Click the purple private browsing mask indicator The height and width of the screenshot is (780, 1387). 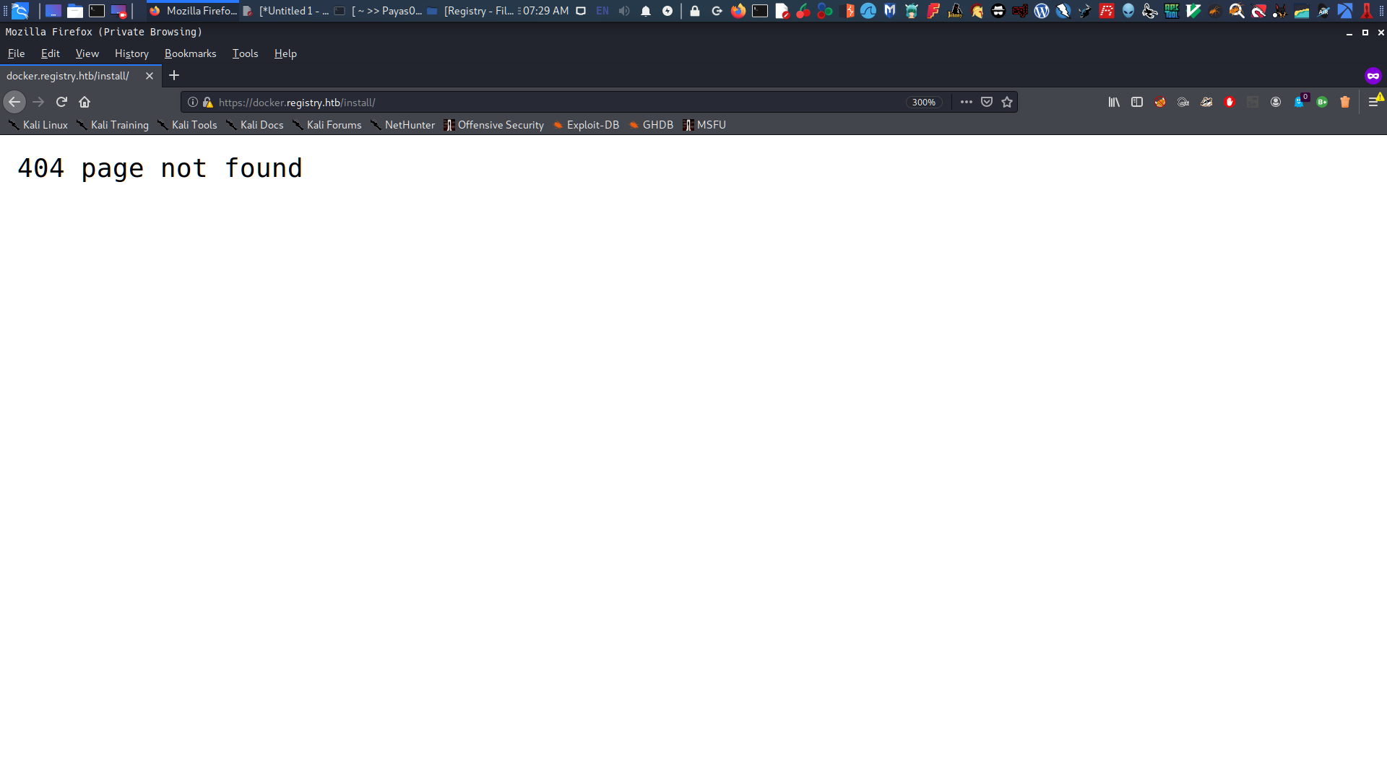click(1373, 76)
